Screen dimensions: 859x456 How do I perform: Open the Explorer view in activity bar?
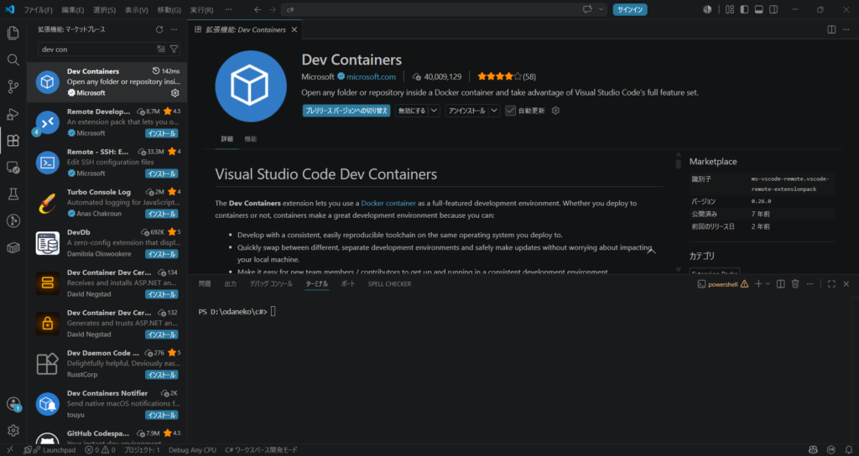click(13, 33)
